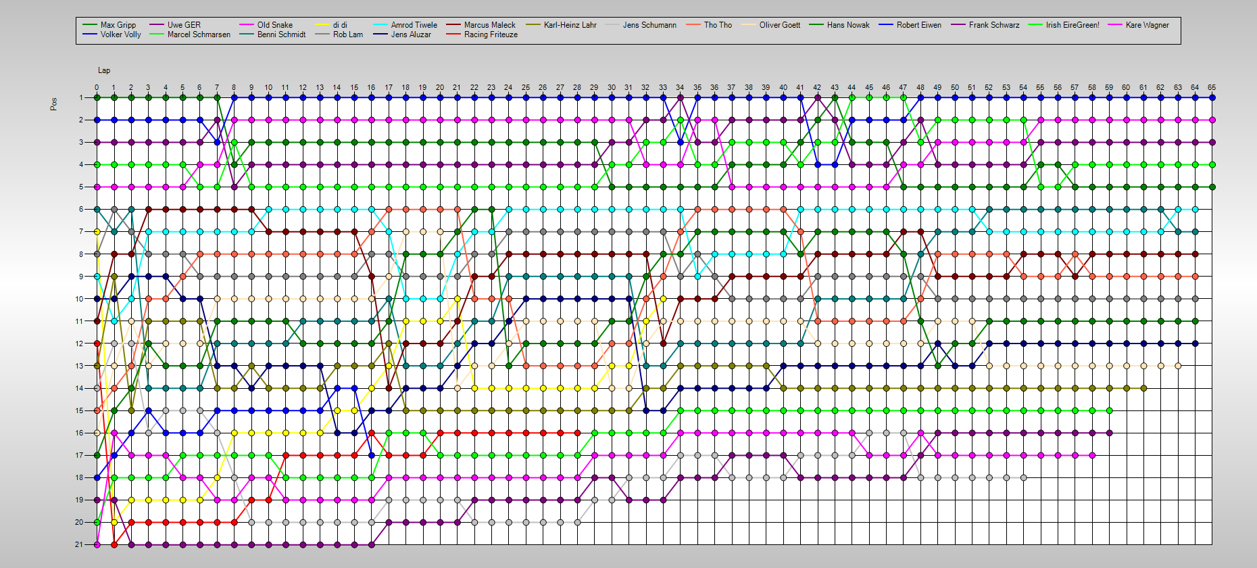Click lap number 65 on the top axis
The width and height of the screenshot is (1257, 568).
tap(1212, 87)
